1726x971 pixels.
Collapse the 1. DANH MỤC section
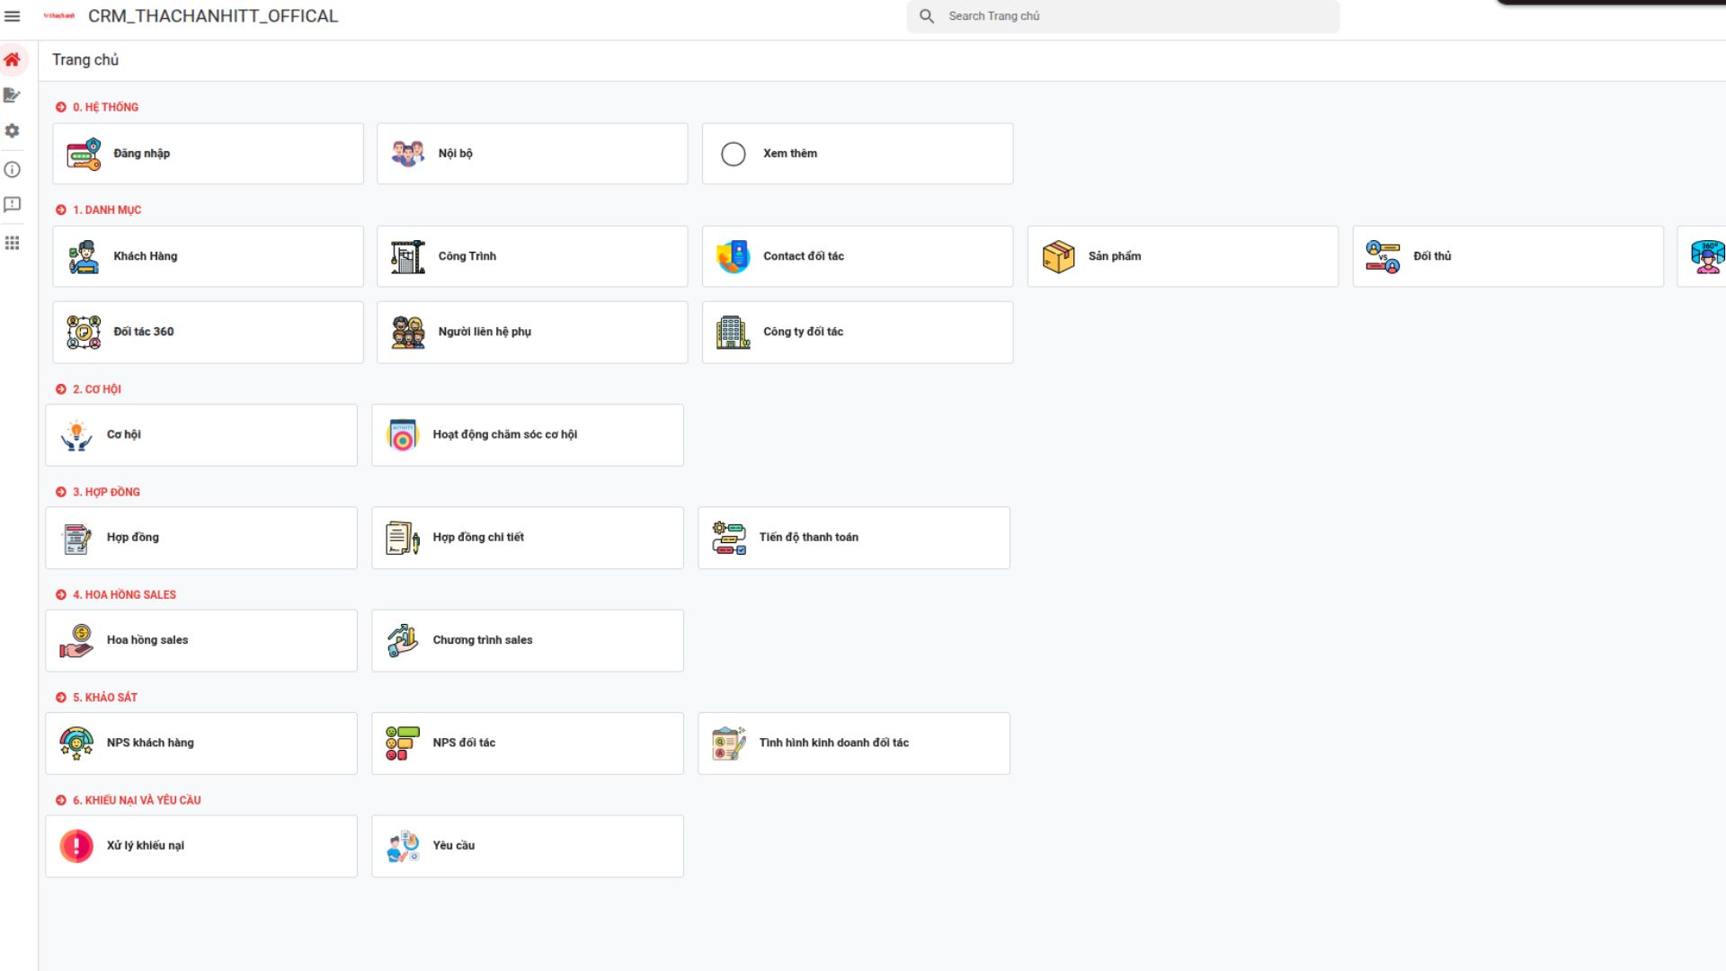61,209
